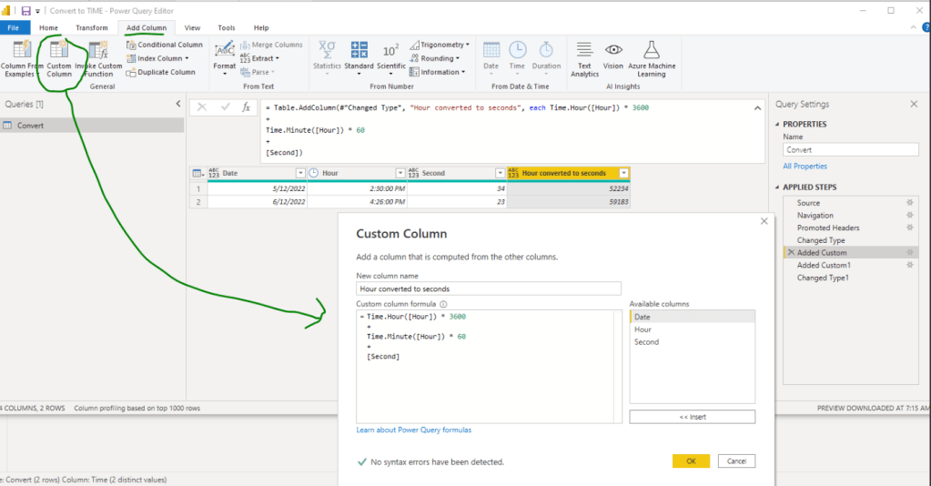Select Hour in Available columns list
The width and height of the screenshot is (931, 486).
[x=643, y=329]
